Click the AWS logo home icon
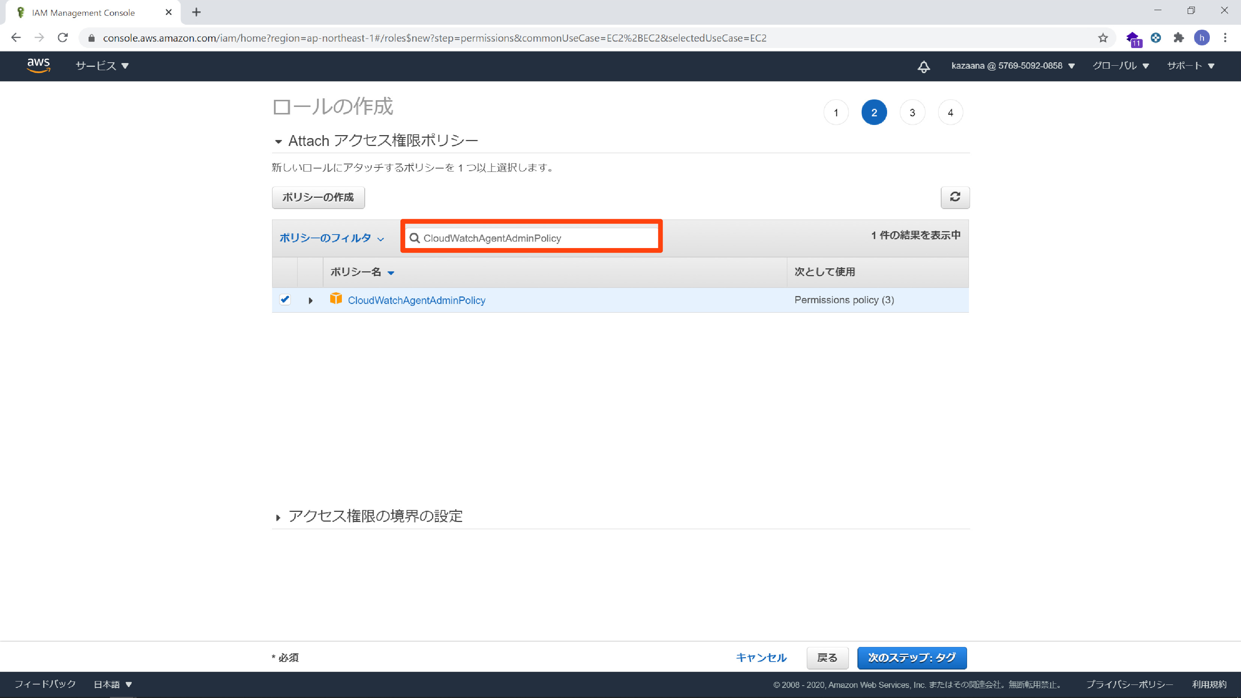Viewport: 1241px width, 698px height. 39,66
